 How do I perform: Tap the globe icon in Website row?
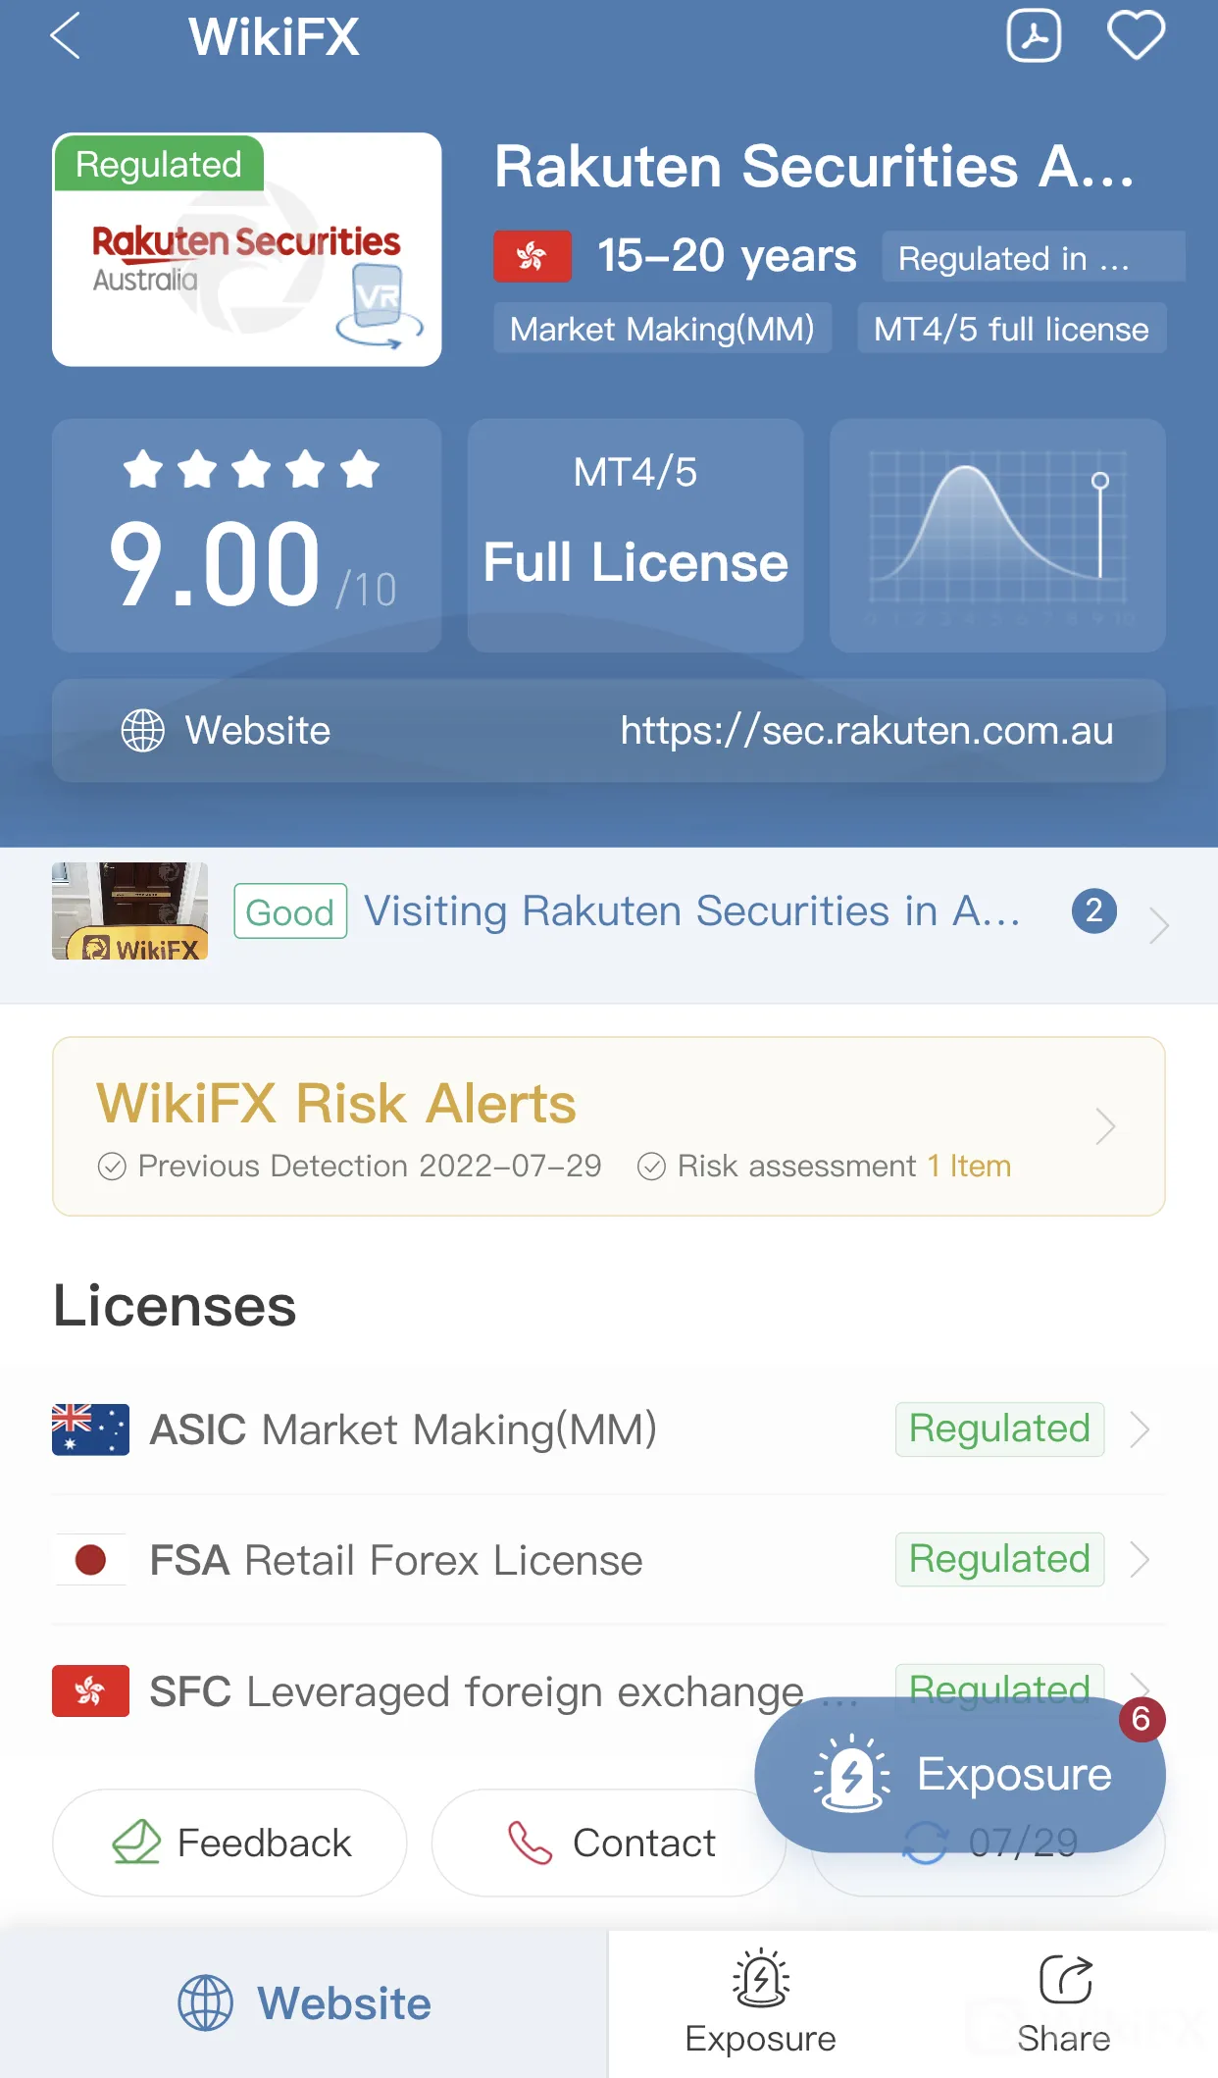point(143,731)
